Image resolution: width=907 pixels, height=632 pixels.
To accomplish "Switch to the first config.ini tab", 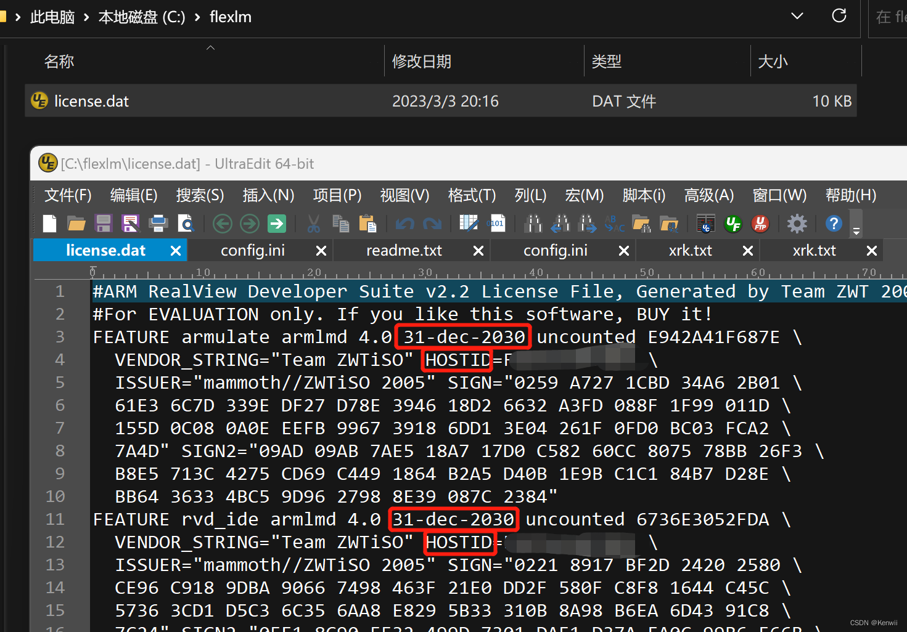I will point(253,251).
